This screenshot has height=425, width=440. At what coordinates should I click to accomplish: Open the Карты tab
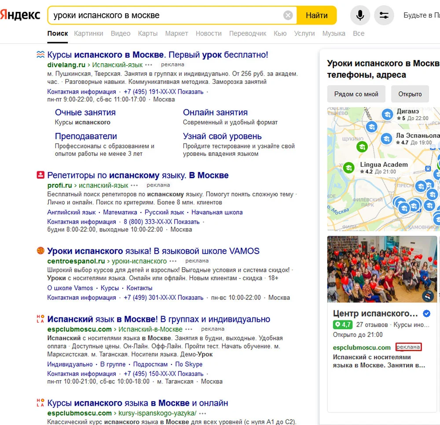tap(147, 33)
